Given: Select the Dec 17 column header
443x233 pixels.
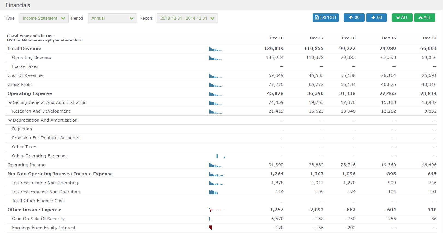Looking at the screenshot, I should 317,38.
